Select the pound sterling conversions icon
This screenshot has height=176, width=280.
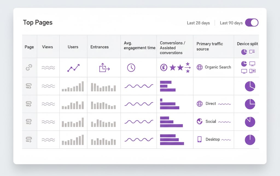point(164,67)
